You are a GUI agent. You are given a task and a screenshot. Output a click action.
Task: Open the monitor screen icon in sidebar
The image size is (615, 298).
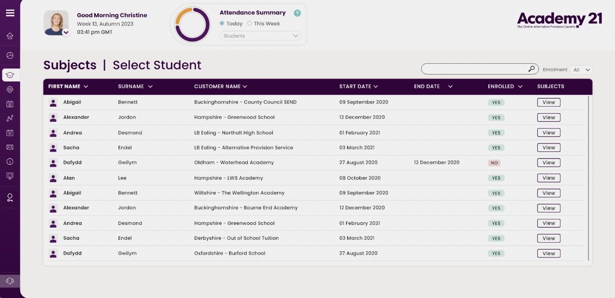pyautogui.click(x=10, y=176)
